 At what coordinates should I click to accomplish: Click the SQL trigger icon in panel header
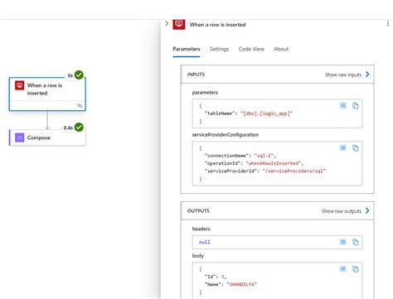(x=179, y=24)
